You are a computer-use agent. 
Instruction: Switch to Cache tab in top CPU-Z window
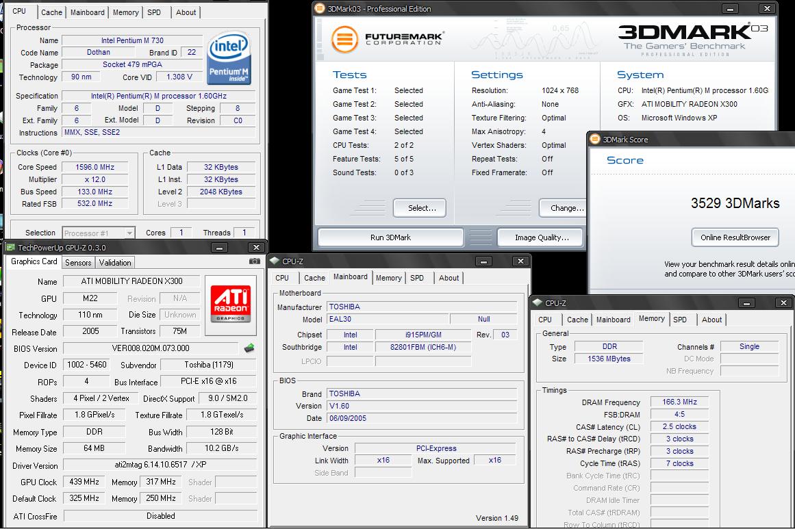(x=52, y=12)
